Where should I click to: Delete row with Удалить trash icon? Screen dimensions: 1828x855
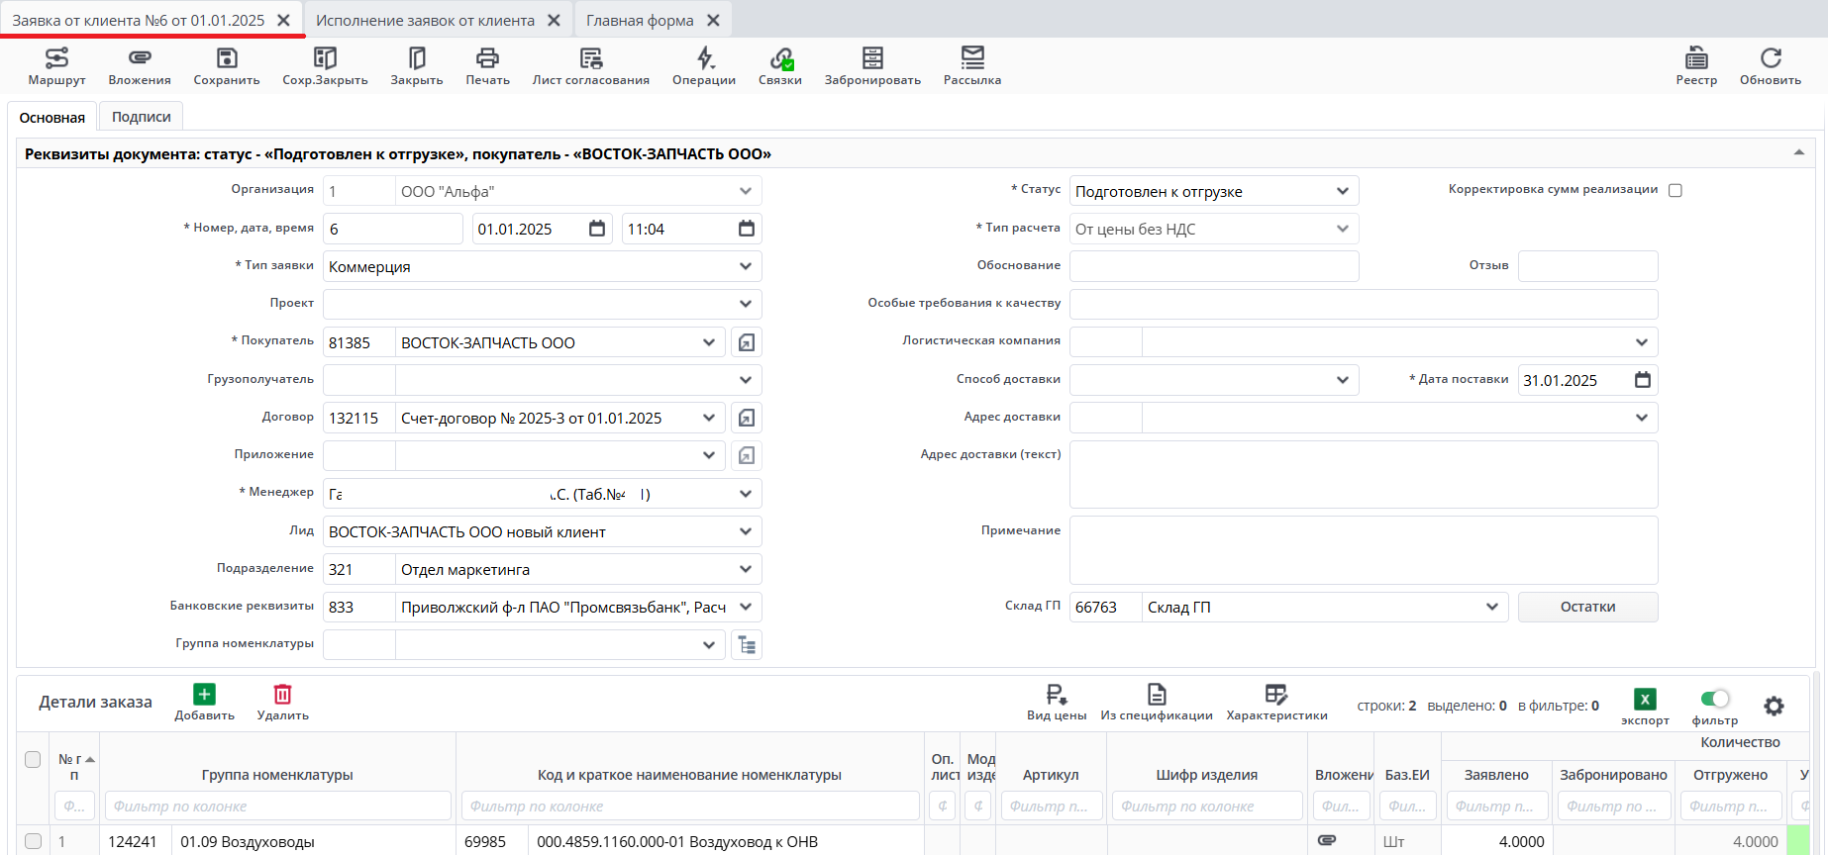[x=282, y=701]
